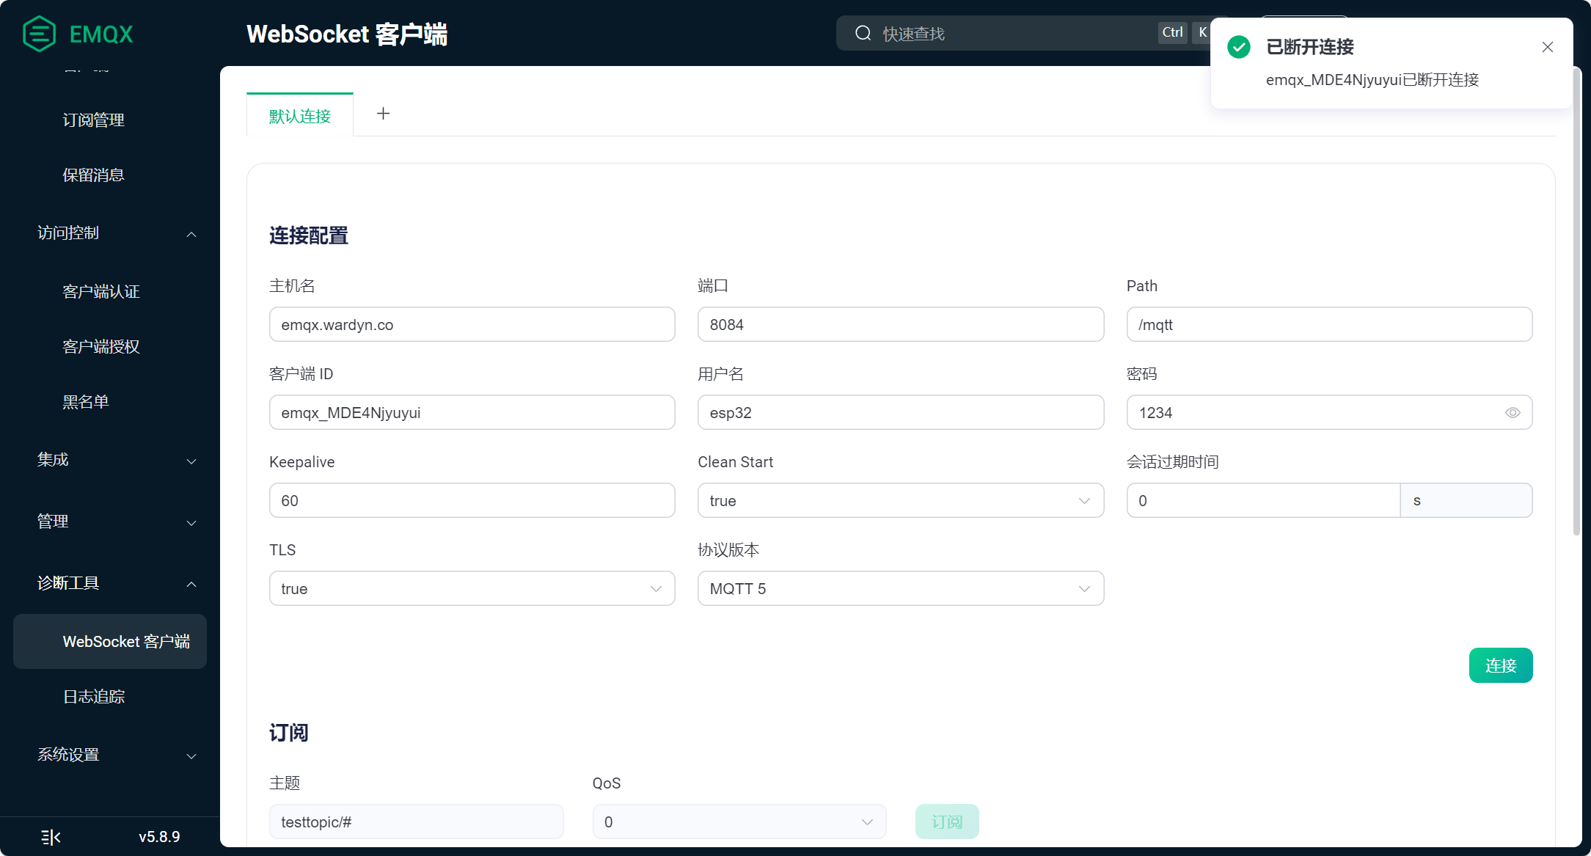Click the Keepalive input field

coord(472,500)
